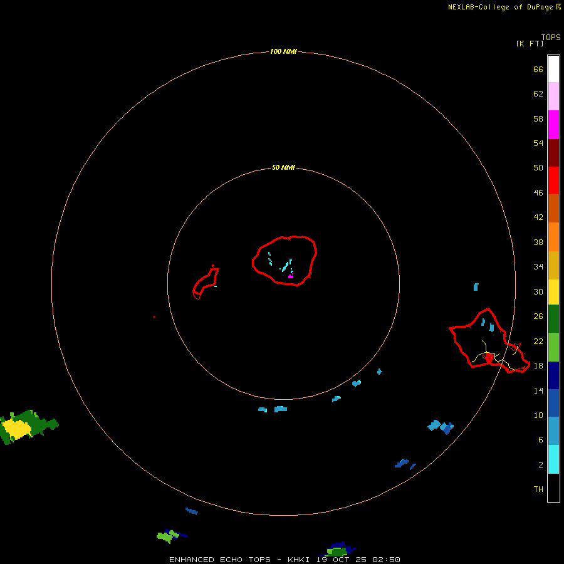Click the yellow road lines on eastern island

494,356
